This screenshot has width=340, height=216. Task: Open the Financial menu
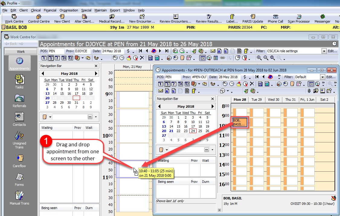(50, 10)
